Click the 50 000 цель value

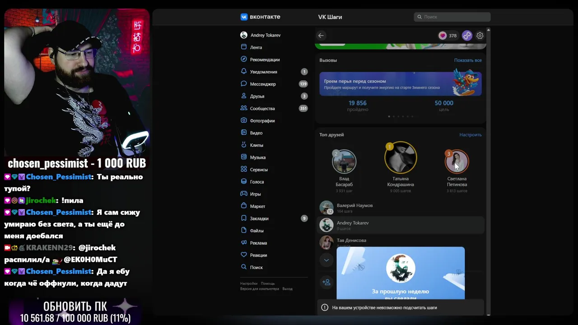[444, 103]
